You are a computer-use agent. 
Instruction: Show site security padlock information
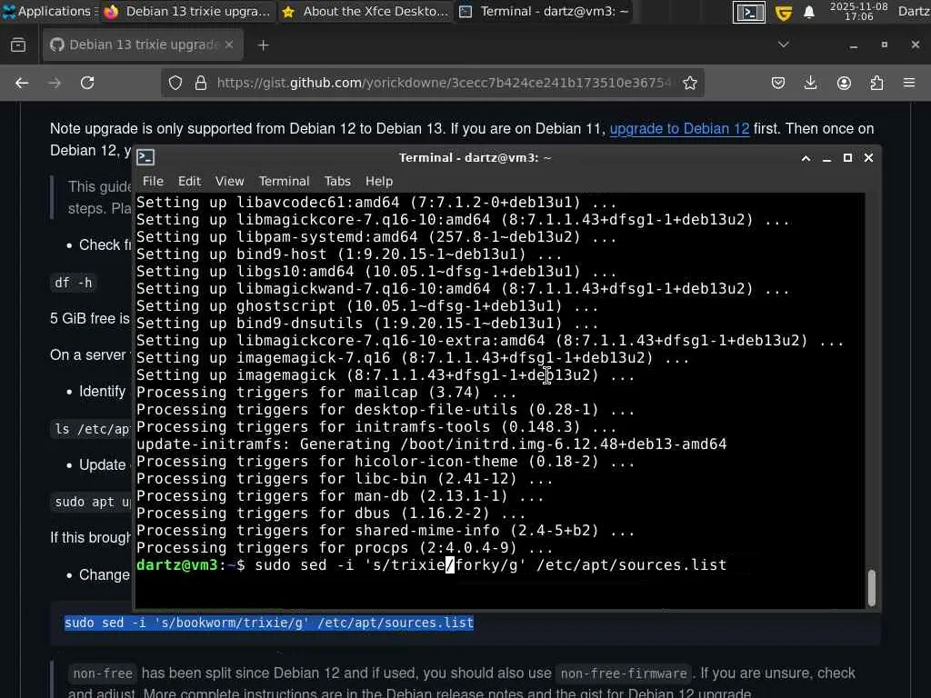(x=201, y=83)
